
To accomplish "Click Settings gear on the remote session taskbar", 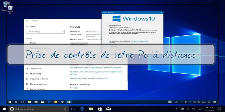I will coord(62,102).
